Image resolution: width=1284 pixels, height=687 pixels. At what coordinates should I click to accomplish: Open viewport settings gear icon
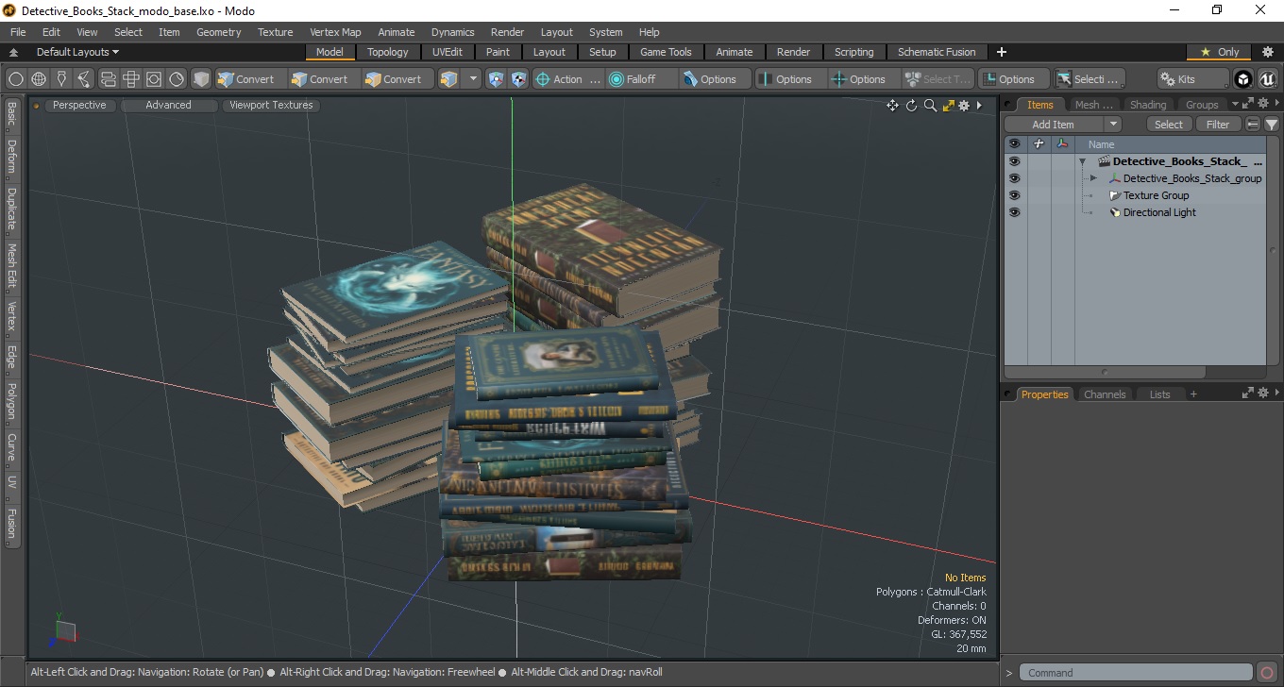pos(964,106)
